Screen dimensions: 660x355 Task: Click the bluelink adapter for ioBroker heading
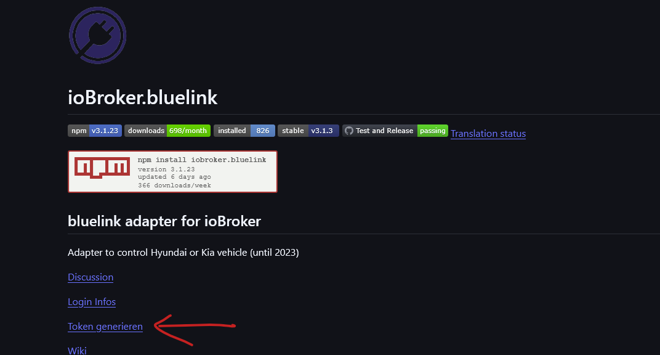pyautogui.click(x=164, y=221)
